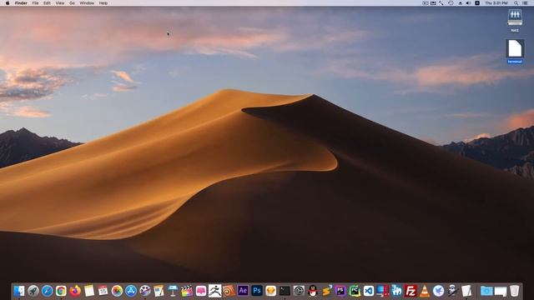534x300 pixels.
Task: Open Calendar icon in the Dock
Action: (x=103, y=291)
